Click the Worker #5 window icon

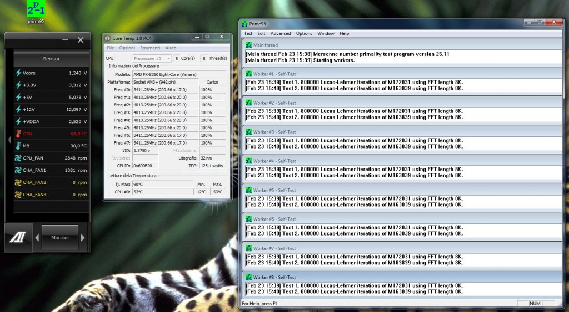pos(248,190)
